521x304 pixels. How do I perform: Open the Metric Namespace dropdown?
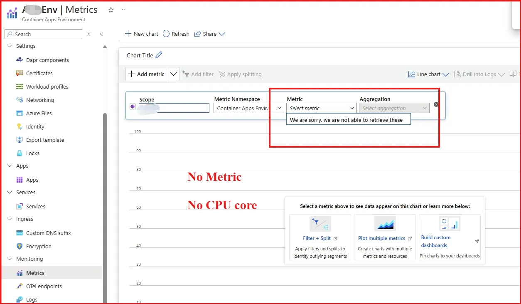[x=249, y=108]
